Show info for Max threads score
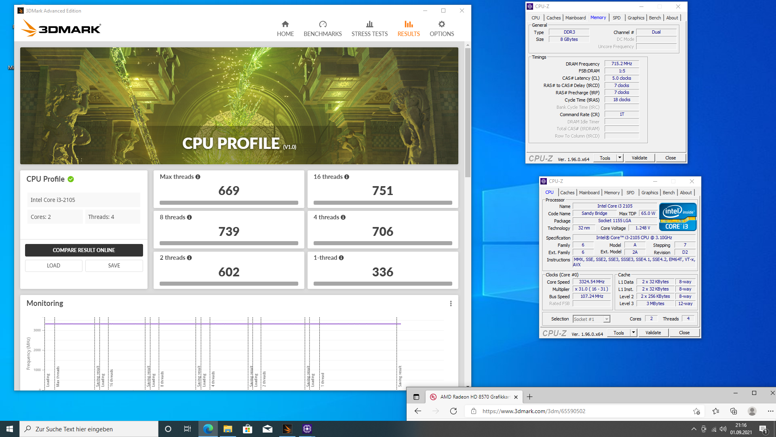 tap(198, 177)
